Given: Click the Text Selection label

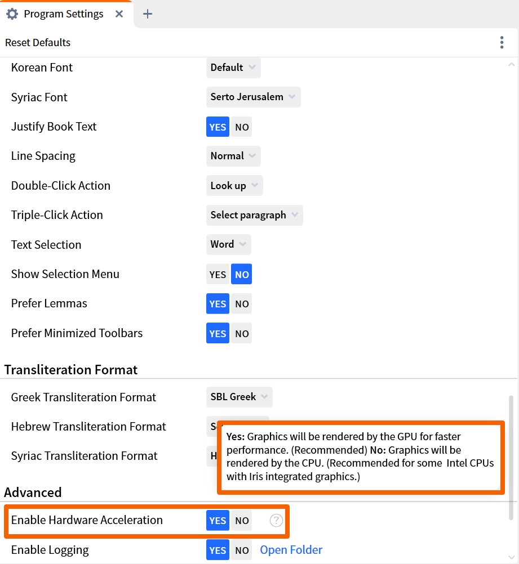Looking at the screenshot, I should pos(46,245).
